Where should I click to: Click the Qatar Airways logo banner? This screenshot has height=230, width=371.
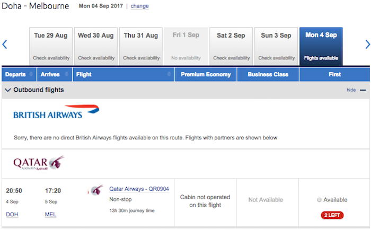[39, 163]
